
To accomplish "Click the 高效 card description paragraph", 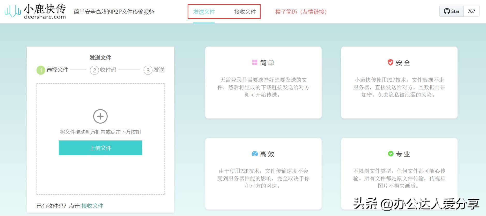I will pyautogui.click(x=263, y=178).
